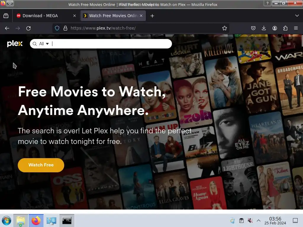Open the file manager from taskbar

[x=21, y=220]
